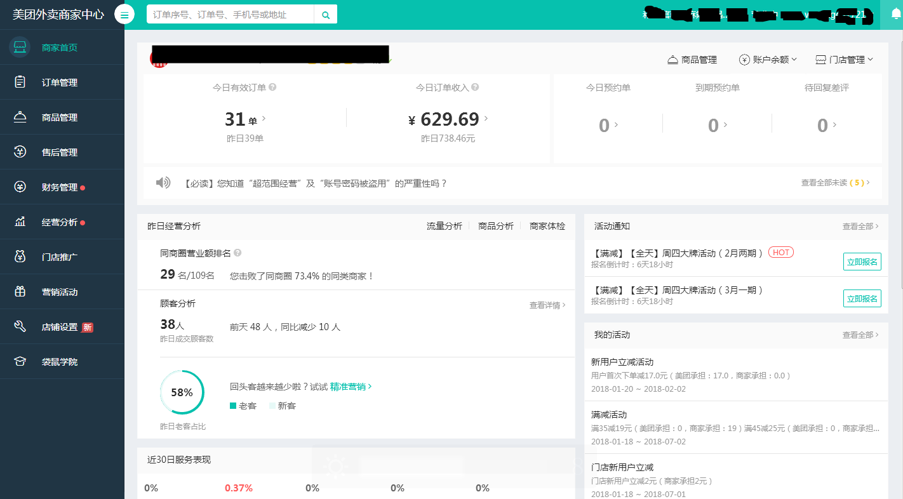Open 今日预约单 count arrow
Image resolution: width=903 pixels, height=499 pixels.
pos(617,125)
